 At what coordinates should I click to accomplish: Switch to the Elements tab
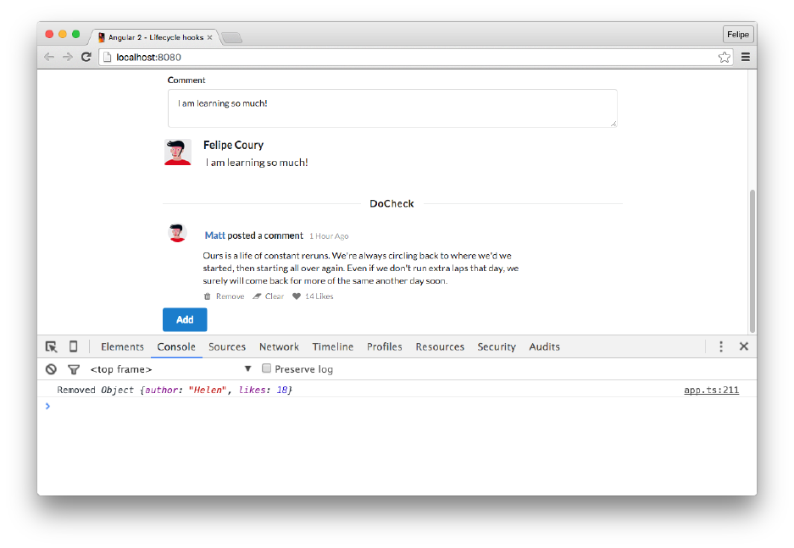point(122,346)
